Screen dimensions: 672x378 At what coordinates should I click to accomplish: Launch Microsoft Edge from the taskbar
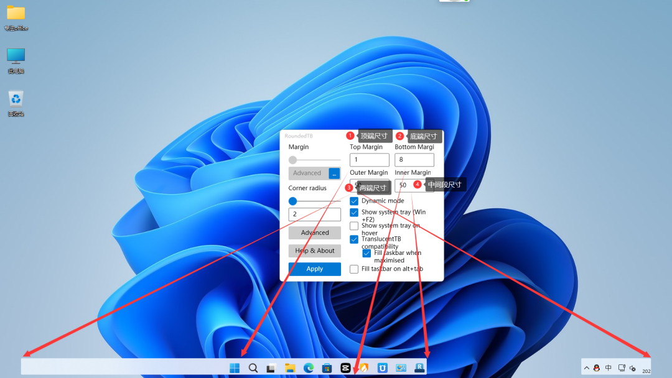309,367
